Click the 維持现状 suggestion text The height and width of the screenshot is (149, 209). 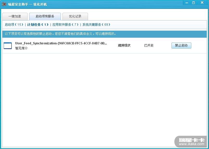(x=124, y=45)
